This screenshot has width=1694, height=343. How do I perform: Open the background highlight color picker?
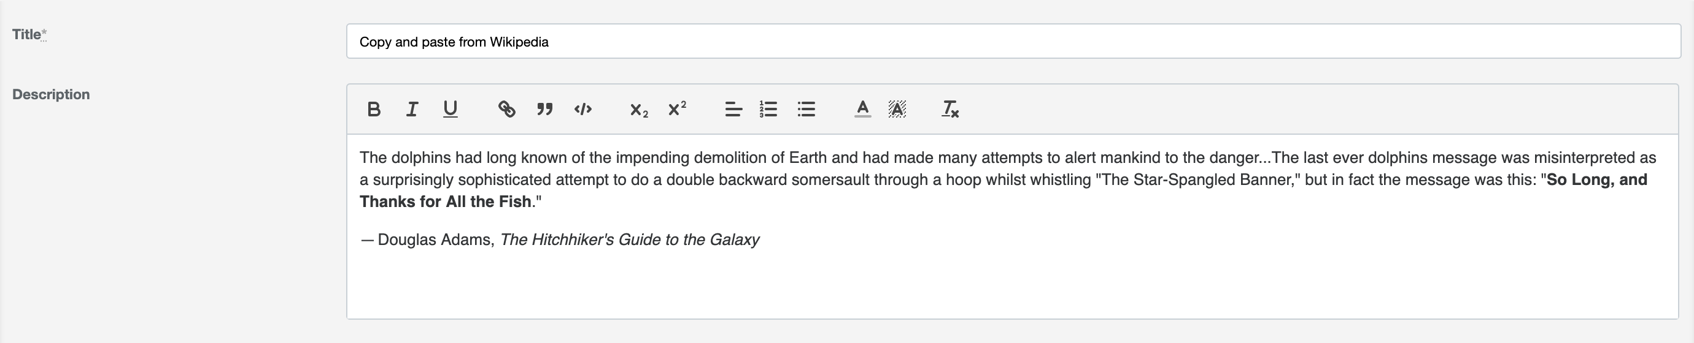point(897,109)
